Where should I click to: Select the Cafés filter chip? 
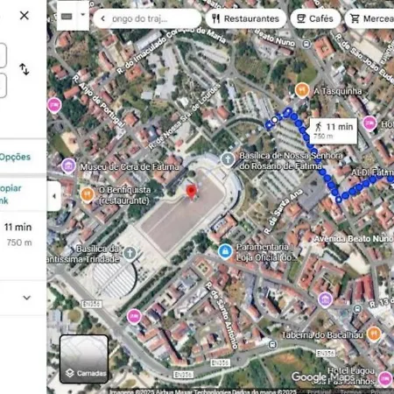coord(315,18)
